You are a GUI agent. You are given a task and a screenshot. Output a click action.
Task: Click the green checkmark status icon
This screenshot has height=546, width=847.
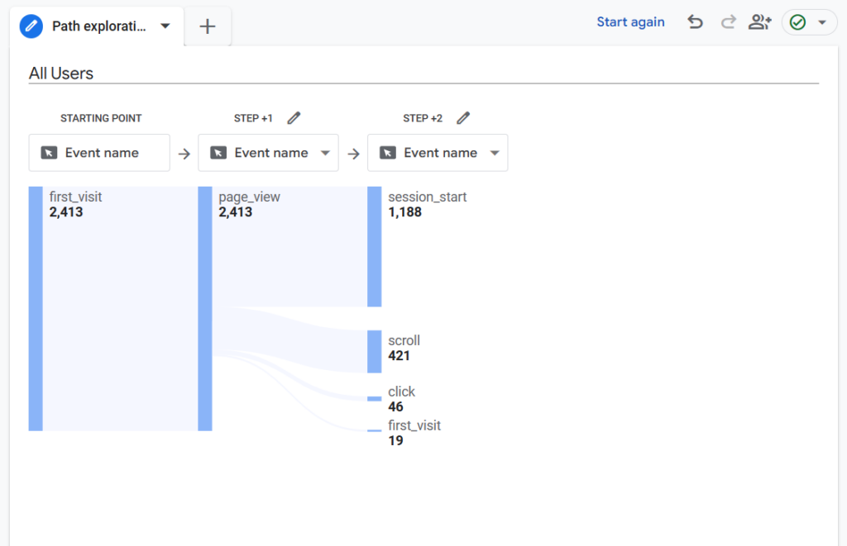point(797,22)
